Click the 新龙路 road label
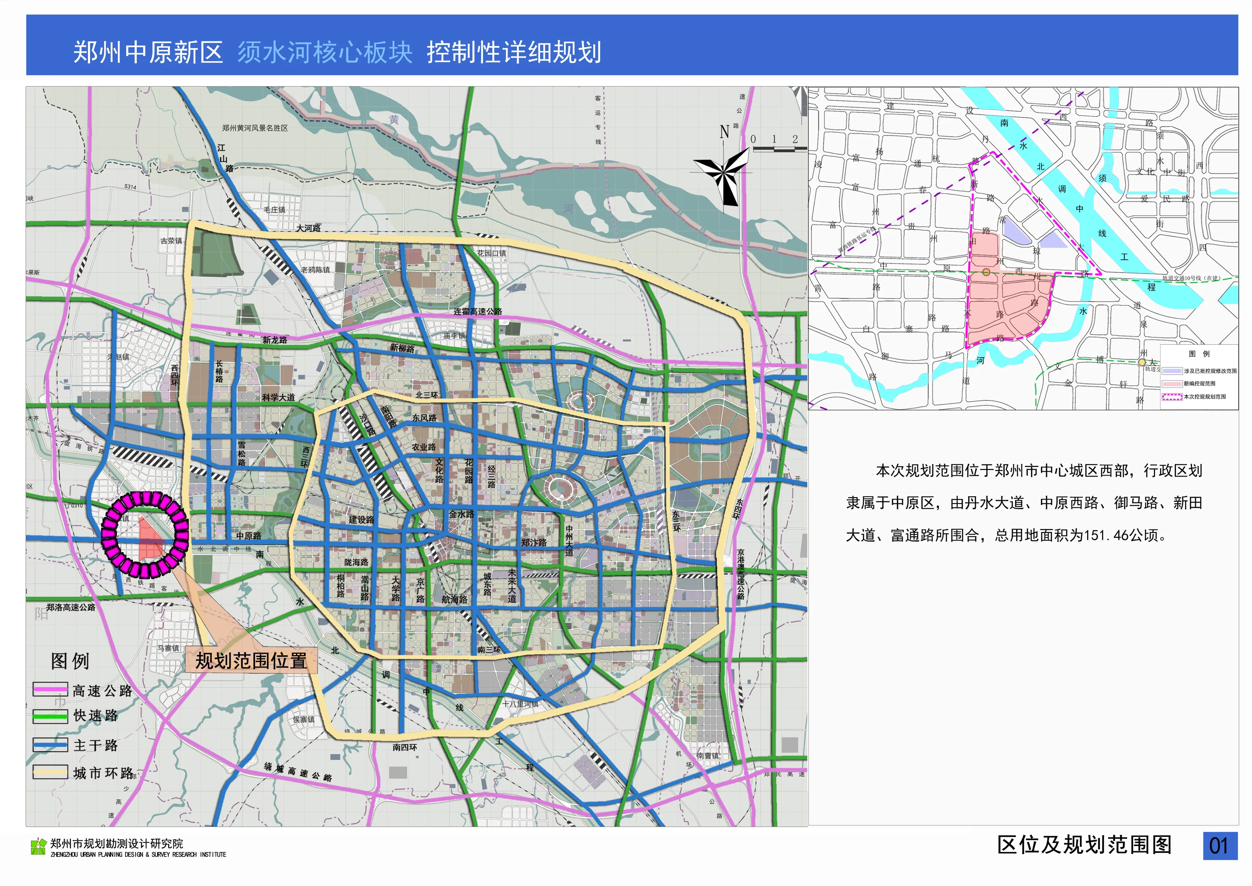 [x=274, y=340]
